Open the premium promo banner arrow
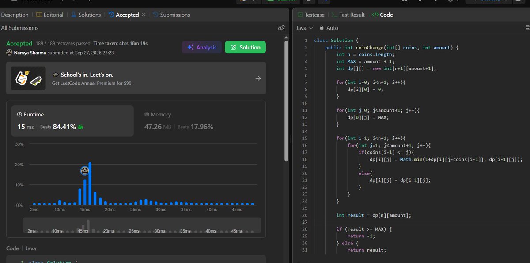This screenshot has width=530, height=263. click(x=258, y=79)
